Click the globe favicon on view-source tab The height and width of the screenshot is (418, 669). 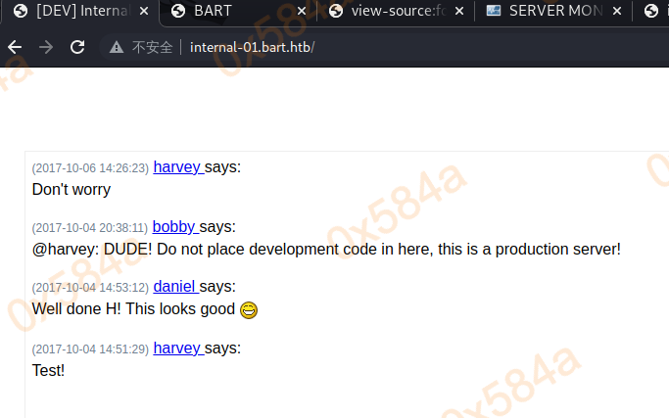(336, 12)
